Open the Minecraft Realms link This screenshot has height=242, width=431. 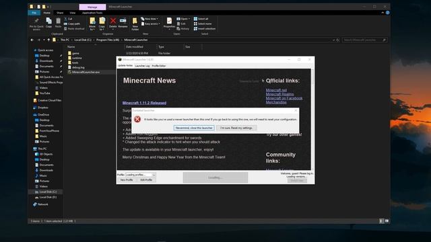279,94
